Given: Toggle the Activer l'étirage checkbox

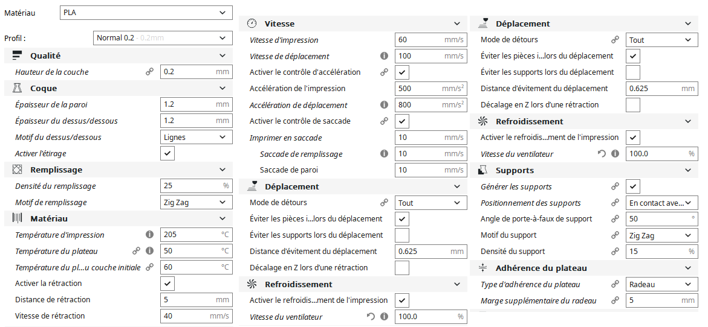Looking at the screenshot, I should pyautogui.click(x=167, y=153).
